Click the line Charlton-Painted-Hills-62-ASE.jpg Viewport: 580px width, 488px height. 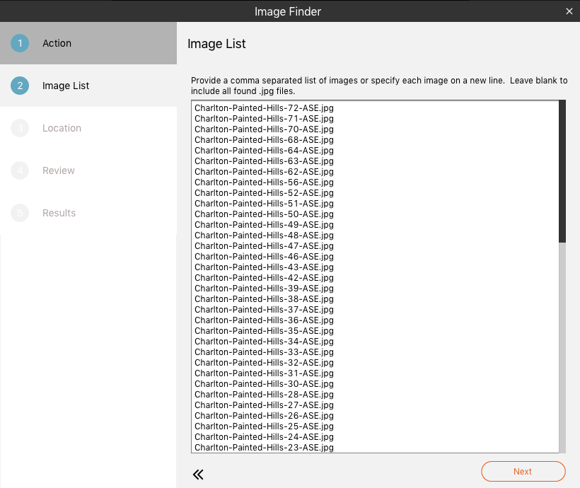(x=264, y=172)
